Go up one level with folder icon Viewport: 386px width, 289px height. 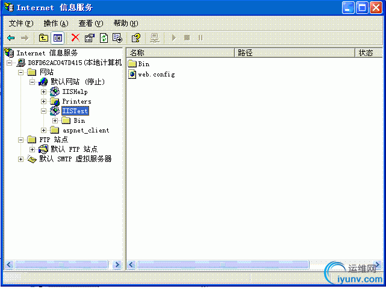point(43,38)
